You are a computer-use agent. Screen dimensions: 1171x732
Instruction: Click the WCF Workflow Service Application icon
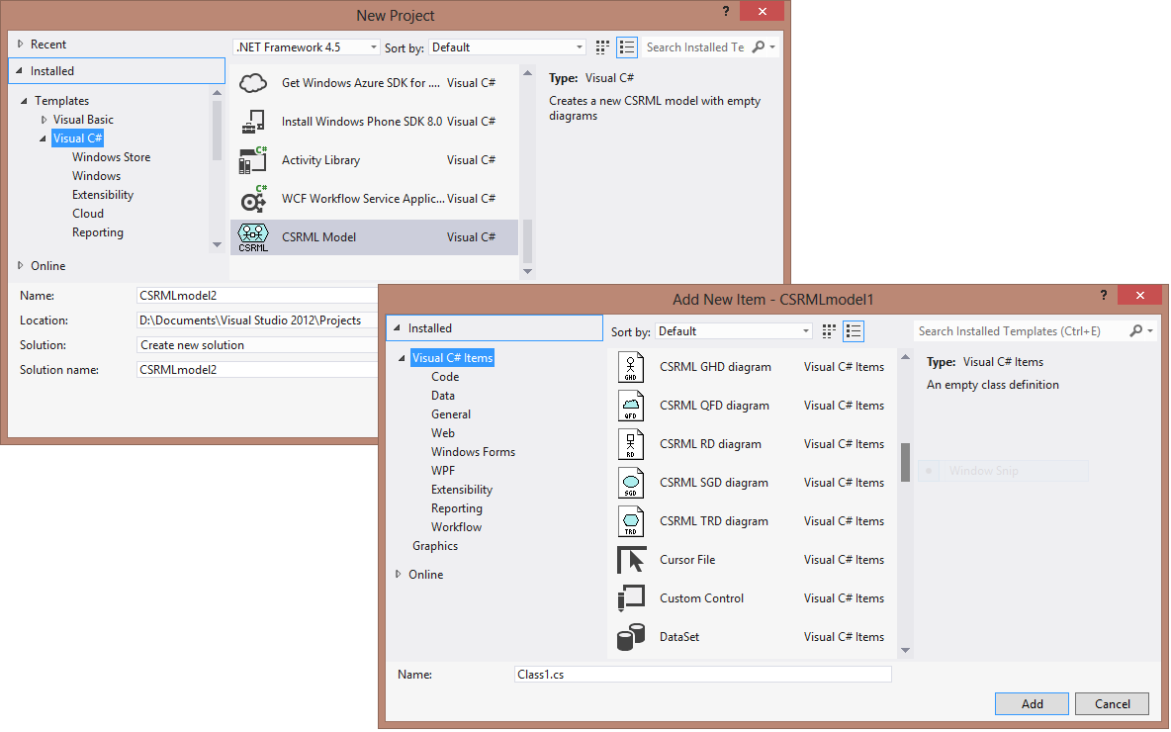click(253, 199)
